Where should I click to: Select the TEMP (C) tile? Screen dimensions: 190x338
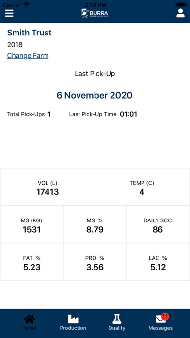pyautogui.click(x=142, y=186)
